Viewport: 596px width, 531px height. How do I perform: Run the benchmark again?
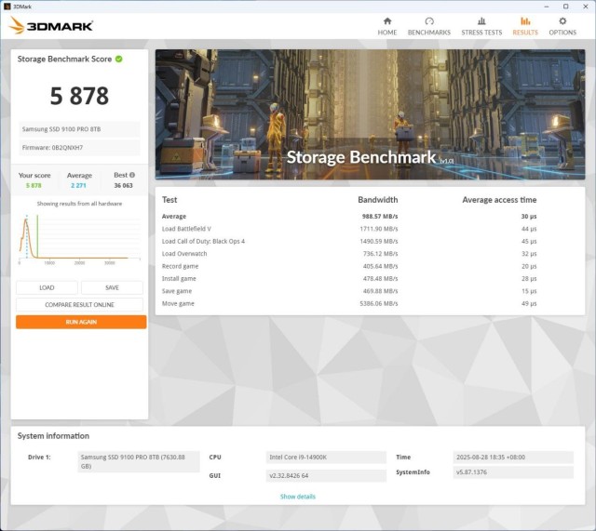(80, 322)
